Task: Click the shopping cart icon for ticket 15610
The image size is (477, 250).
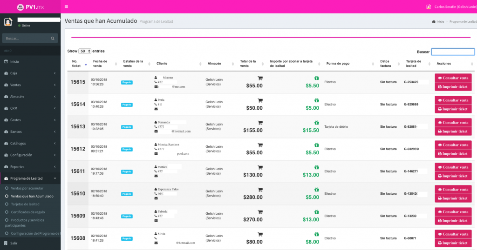Action: (260, 190)
